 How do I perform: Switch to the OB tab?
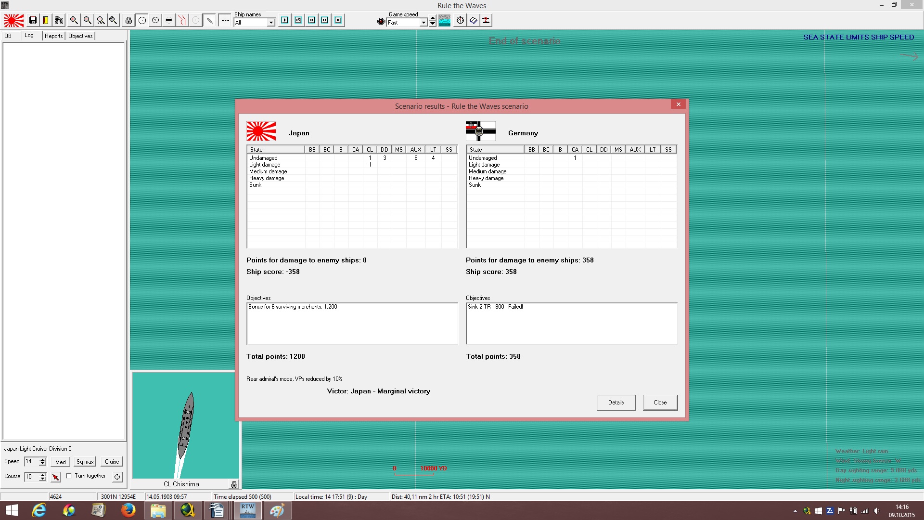[x=8, y=36]
